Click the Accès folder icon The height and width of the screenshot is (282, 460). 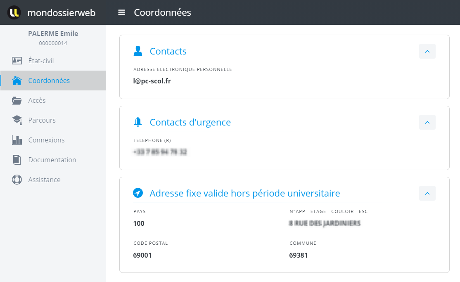pos(17,100)
